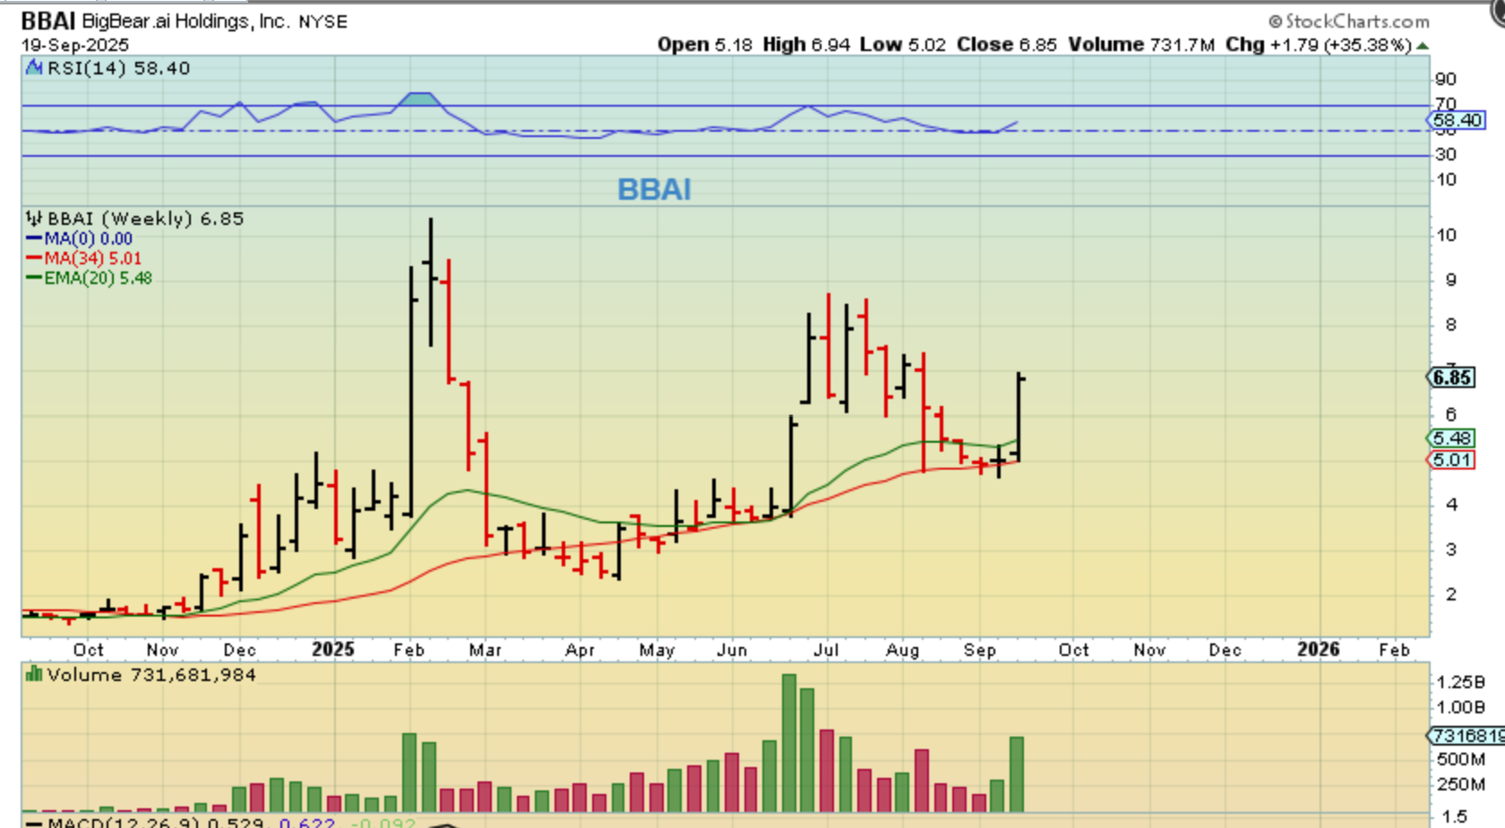Click the Chg +1.79 (+35.38%) value
The image size is (1505, 828).
[x=1319, y=45]
